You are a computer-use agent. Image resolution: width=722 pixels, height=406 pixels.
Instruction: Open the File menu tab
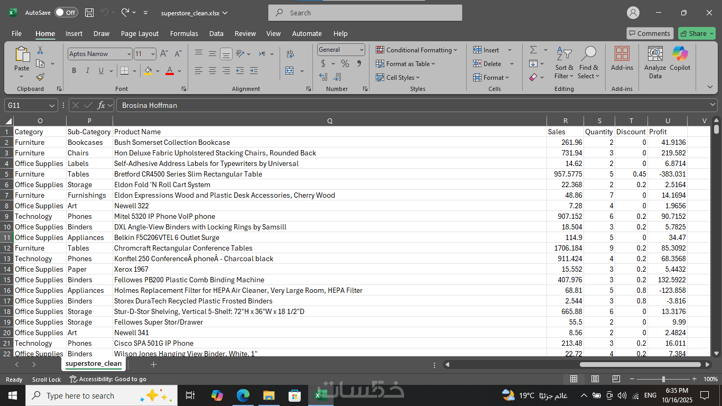tap(16, 33)
